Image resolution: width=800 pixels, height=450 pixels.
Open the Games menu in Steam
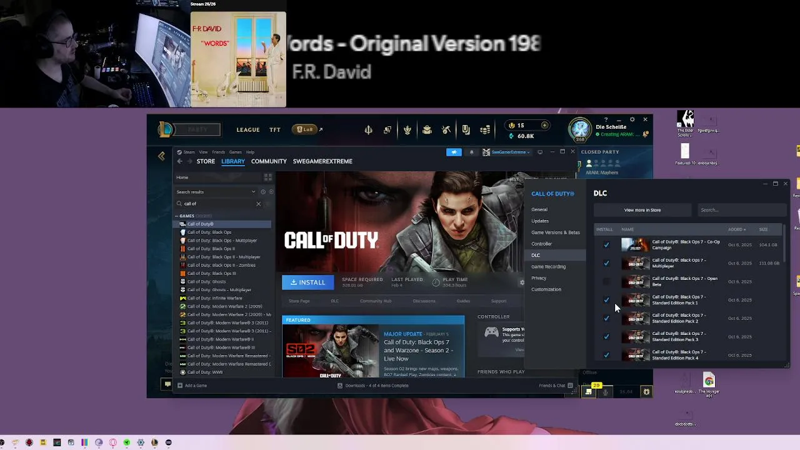[235, 152]
